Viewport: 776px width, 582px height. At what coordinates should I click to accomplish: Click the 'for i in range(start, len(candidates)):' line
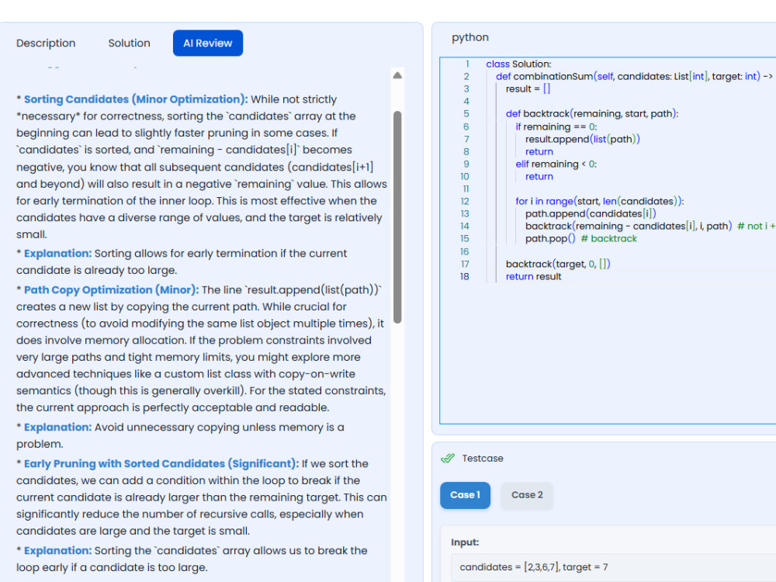(599, 201)
